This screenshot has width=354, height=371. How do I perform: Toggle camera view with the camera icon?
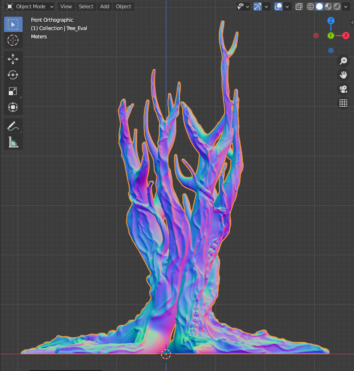coord(343,89)
